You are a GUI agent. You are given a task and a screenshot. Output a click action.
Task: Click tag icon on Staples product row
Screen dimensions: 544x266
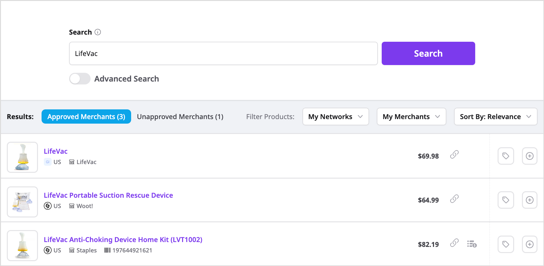point(505,244)
